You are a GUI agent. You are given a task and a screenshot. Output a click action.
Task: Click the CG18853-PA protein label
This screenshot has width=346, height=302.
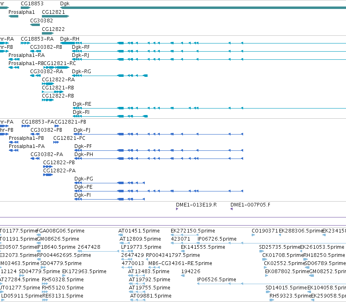38,122
